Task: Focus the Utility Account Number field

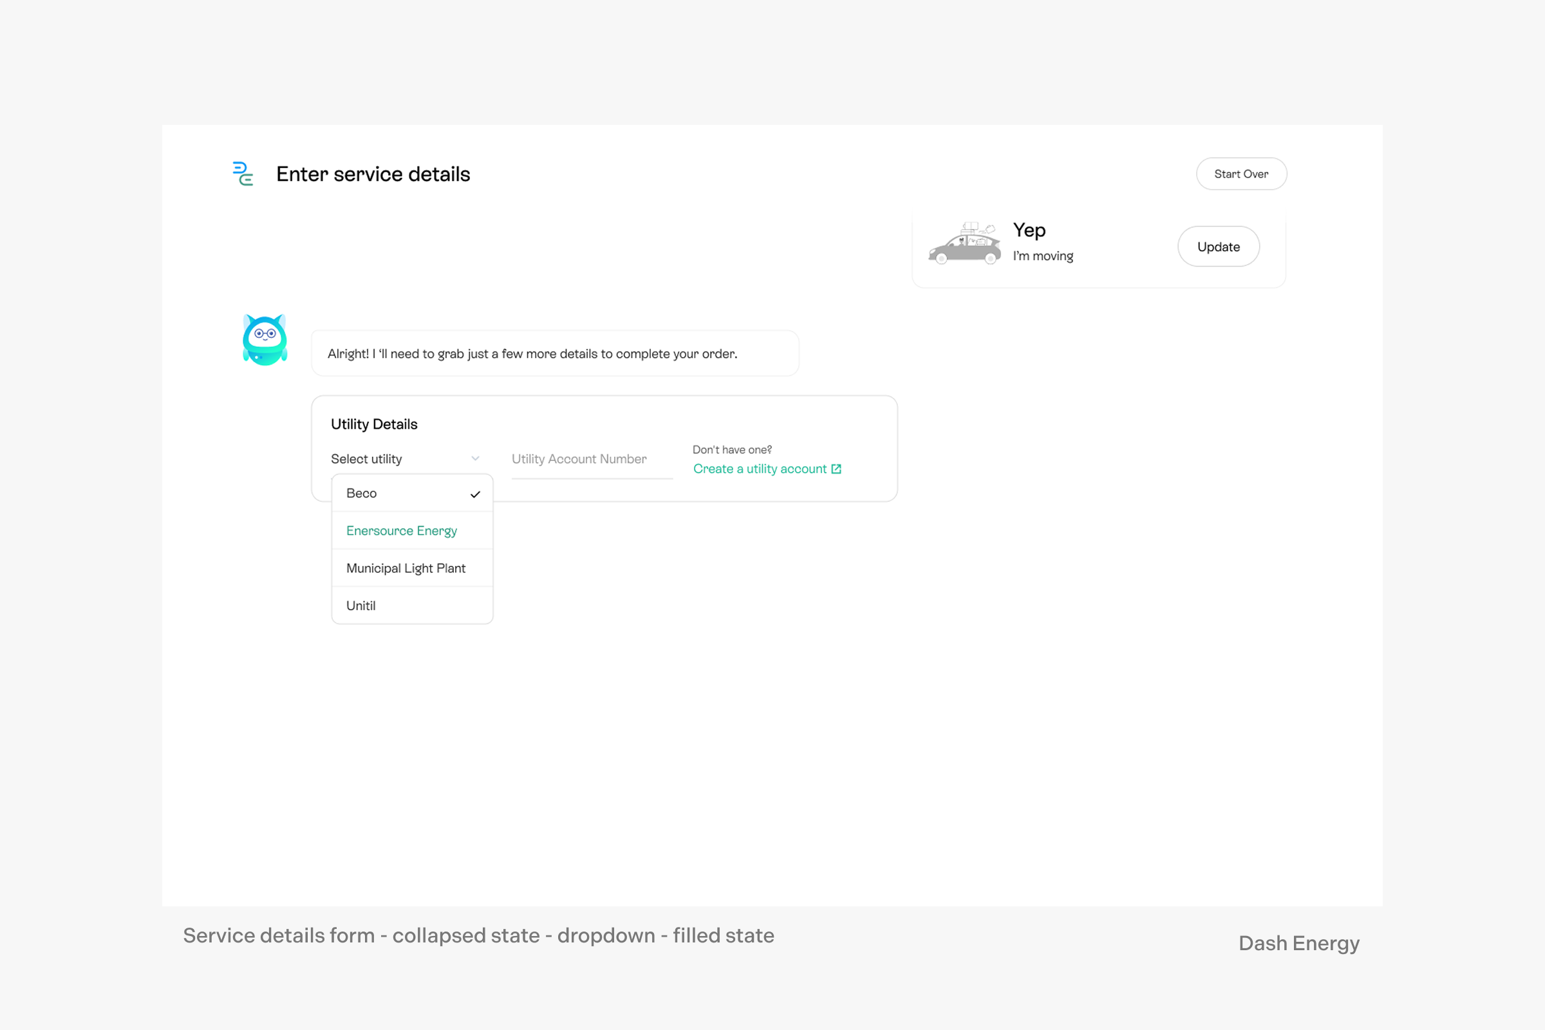Action: pyautogui.click(x=591, y=459)
